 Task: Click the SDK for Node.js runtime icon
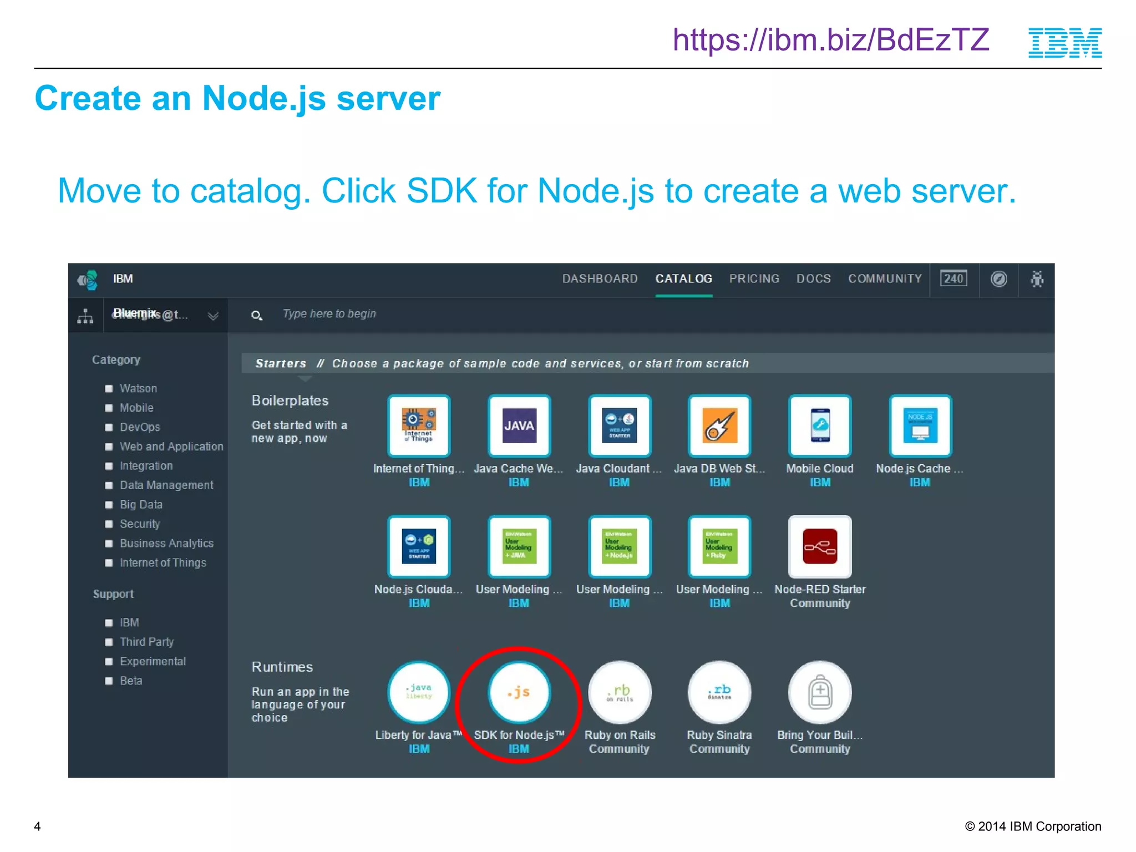pos(519,692)
